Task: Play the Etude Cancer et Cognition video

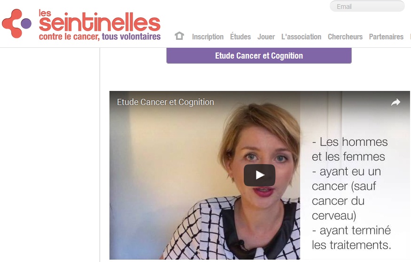Action: pyautogui.click(x=259, y=175)
